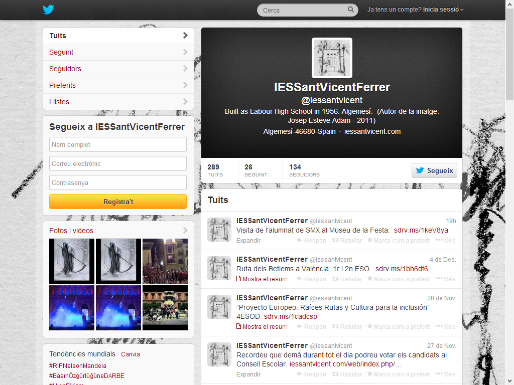Screen dimensions: 514x385
Task: Click chevron arrow on Seguidors row
Action: pos(185,68)
